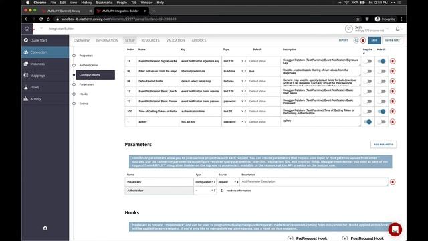The height and width of the screenshot is (241, 428).
Task: Click the Add Parameter button
Action: pos(383,145)
